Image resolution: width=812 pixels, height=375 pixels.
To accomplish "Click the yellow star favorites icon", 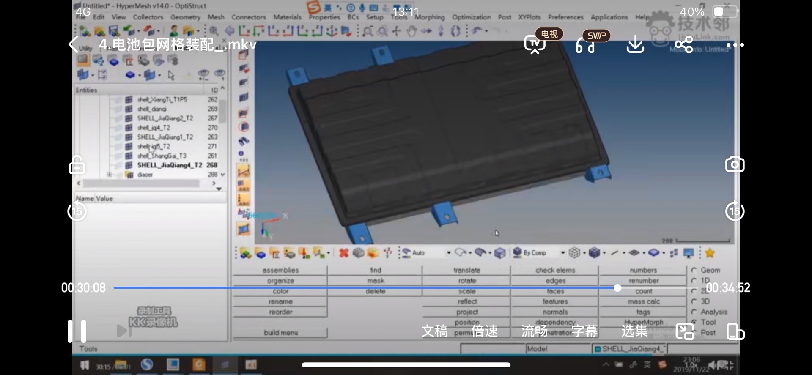I will (x=710, y=253).
